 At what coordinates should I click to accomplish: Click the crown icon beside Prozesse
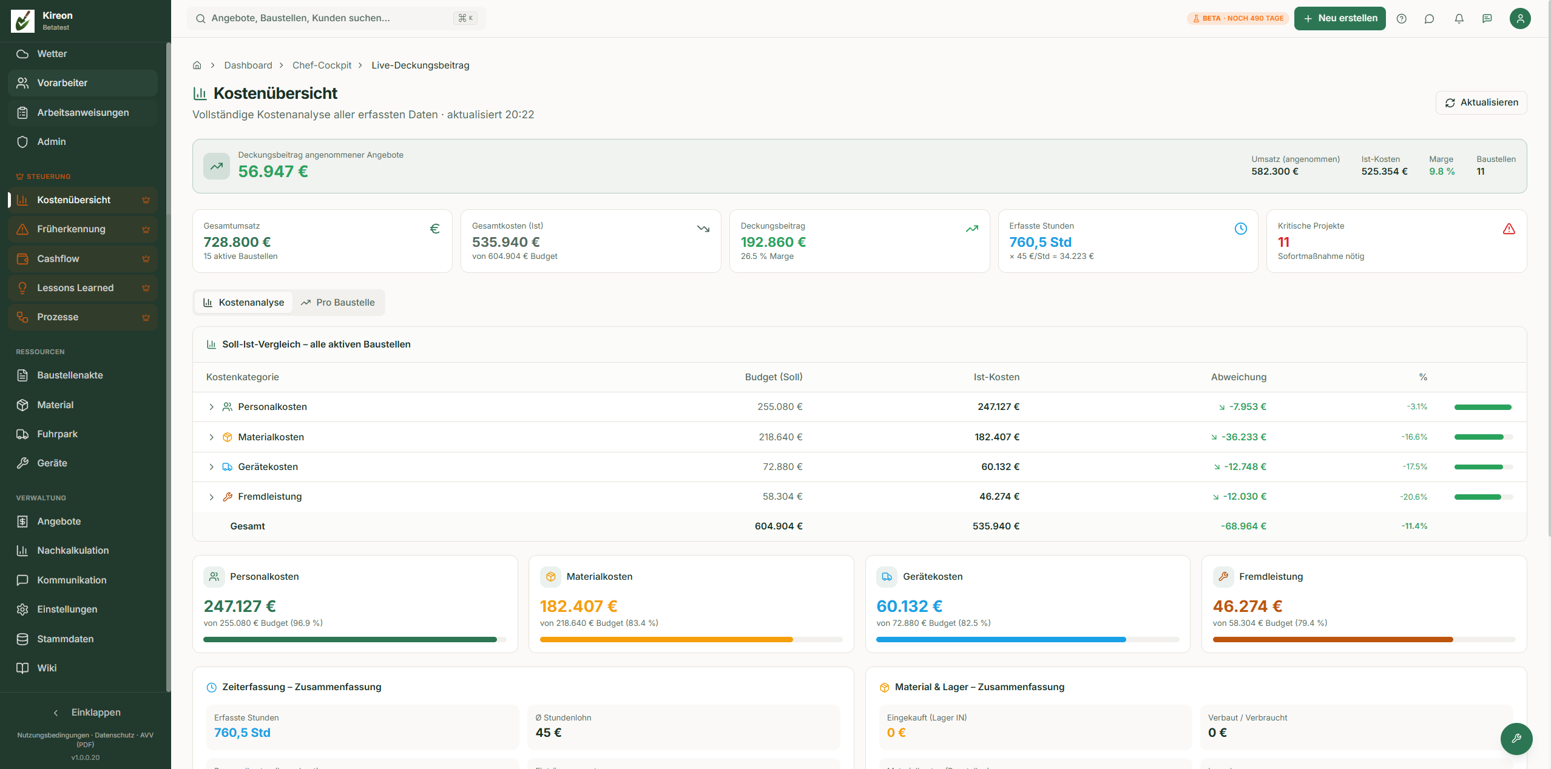(x=146, y=317)
